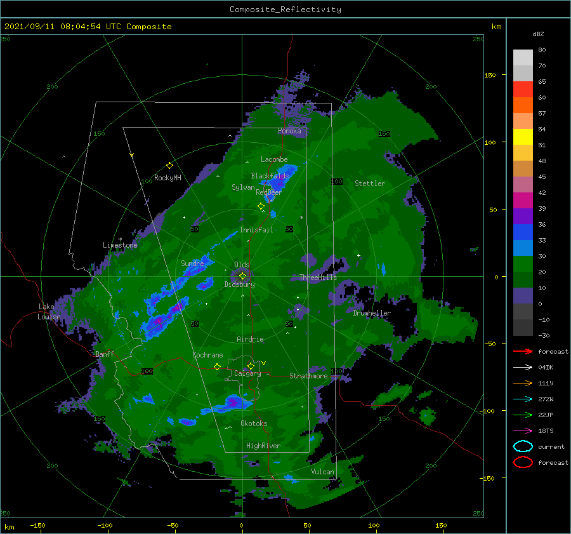The height and width of the screenshot is (534, 571).
Task: Select yellow swatch for 51-54 dBZ
Action: pos(523,137)
